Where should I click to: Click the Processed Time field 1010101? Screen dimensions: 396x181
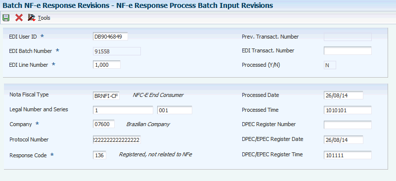[x=348, y=110]
